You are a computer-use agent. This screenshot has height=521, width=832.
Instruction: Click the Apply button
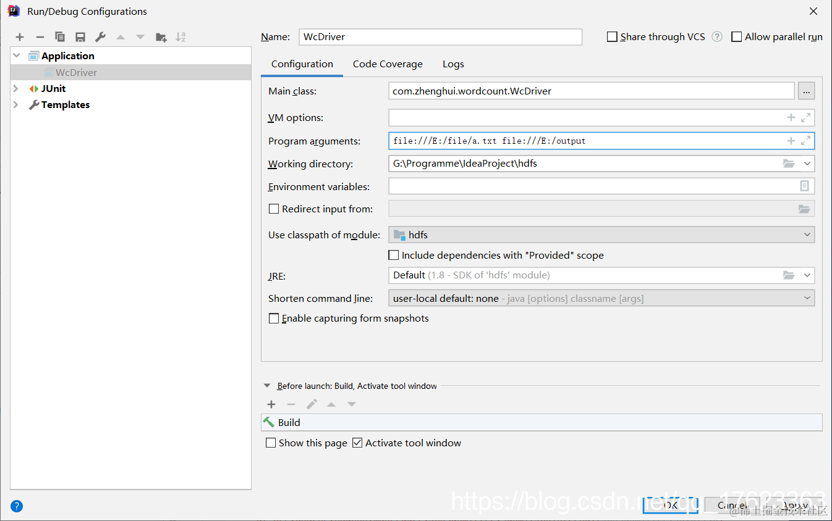(x=794, y=506)
